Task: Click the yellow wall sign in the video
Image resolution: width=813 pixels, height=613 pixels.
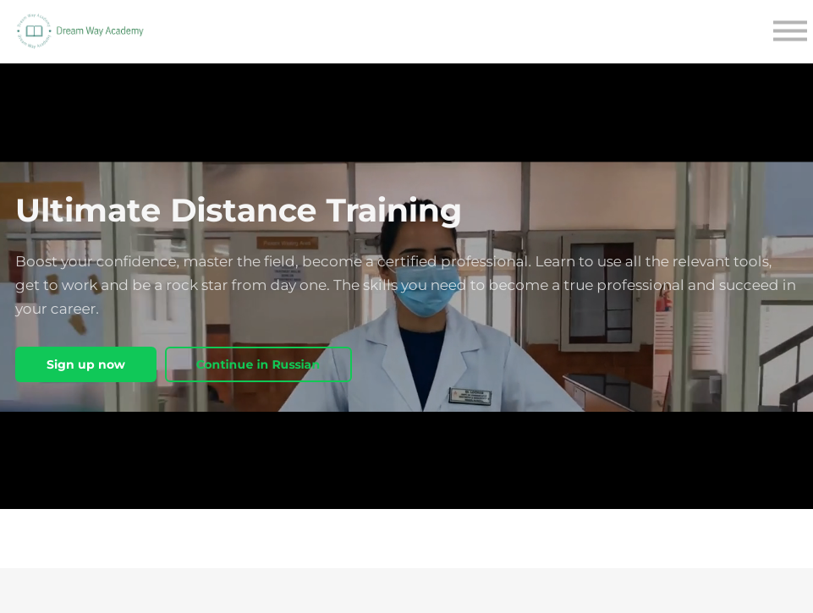Action: [288, 243]
